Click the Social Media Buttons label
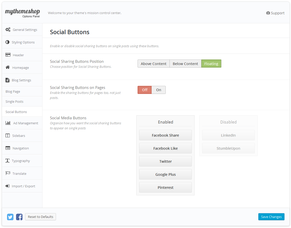Viewport: 291px width, 228px height. 68,118
